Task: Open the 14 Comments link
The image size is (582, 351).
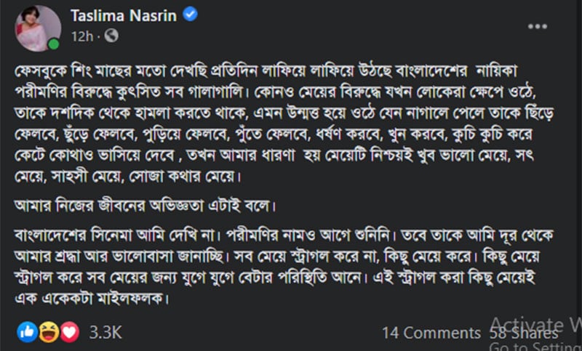Action: point(431,333)
